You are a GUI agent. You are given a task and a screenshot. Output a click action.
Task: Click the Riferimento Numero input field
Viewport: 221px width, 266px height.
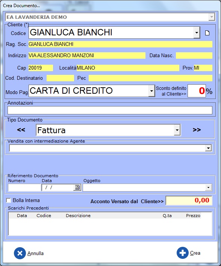tap(24, 187)
